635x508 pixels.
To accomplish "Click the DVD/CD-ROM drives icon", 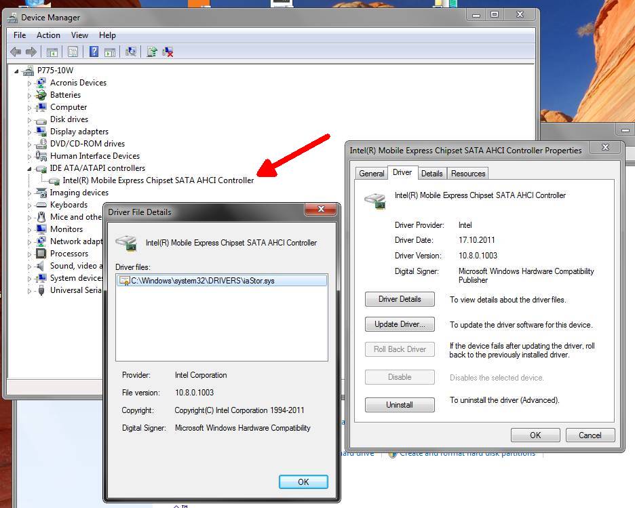I will (x=41, y=144).
